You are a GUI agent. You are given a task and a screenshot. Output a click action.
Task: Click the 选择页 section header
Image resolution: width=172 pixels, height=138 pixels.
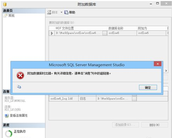click(x=24, y=11)
